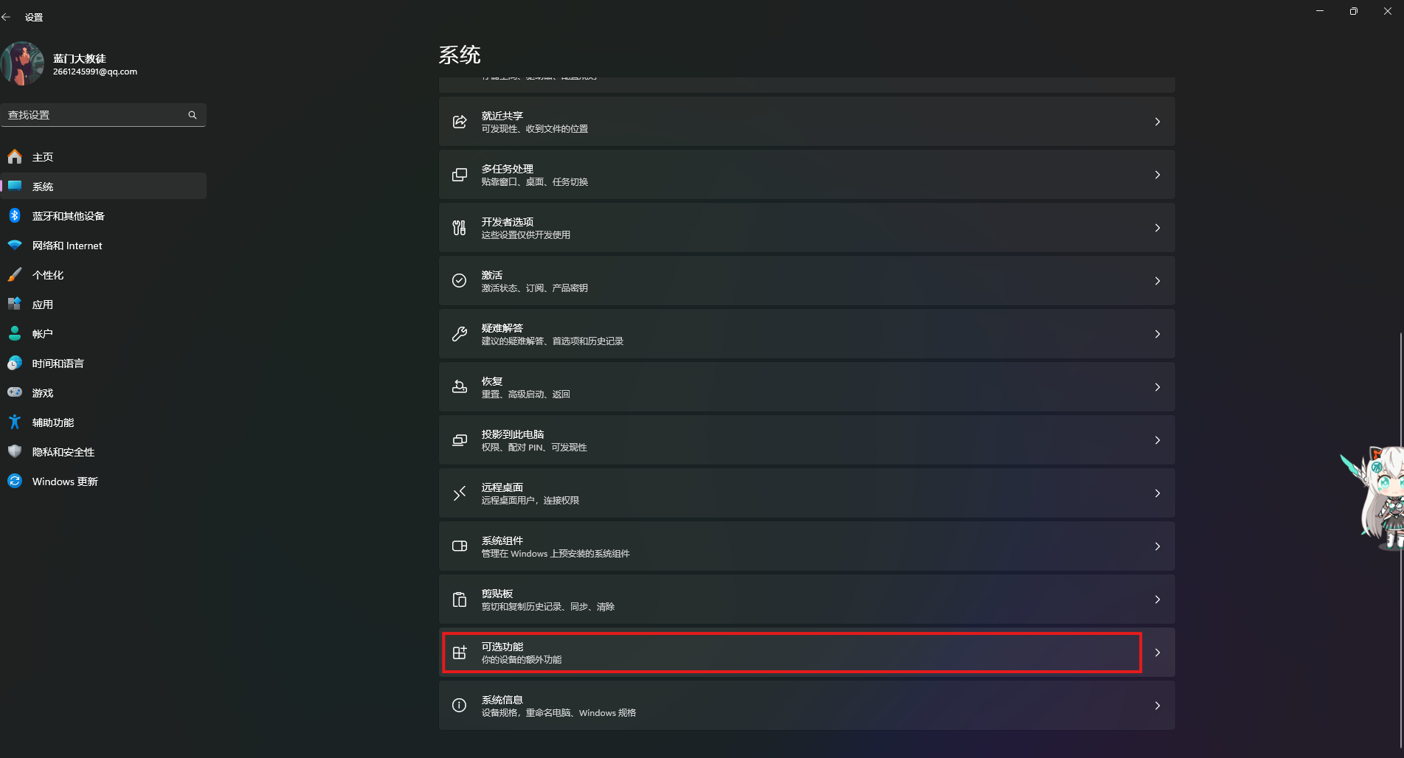Open System components (系统组件) settings
The height and width of the screenshot is (758, 1404).
[806, 546]
